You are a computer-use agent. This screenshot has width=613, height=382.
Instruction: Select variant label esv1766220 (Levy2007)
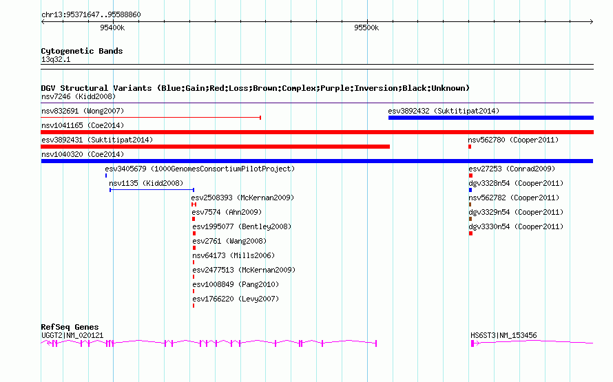236,299
